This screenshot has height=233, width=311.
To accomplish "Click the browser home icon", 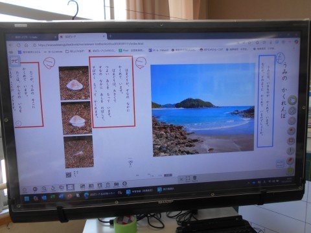I will [26, 45].
